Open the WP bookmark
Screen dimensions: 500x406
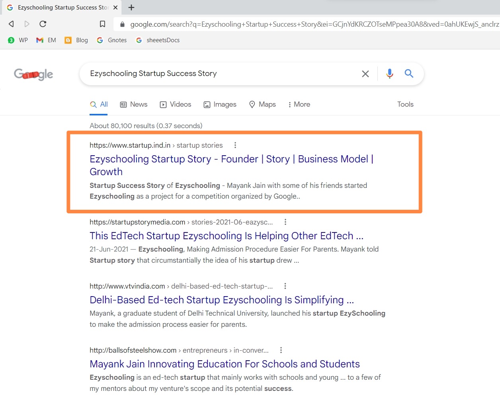pyautogui.click(x=18, y=40)
